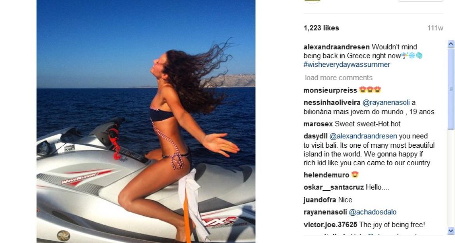This screenshot has width=455, height=243.
Task: Open nessinhaoliveira profile
Action: [332, 103]
